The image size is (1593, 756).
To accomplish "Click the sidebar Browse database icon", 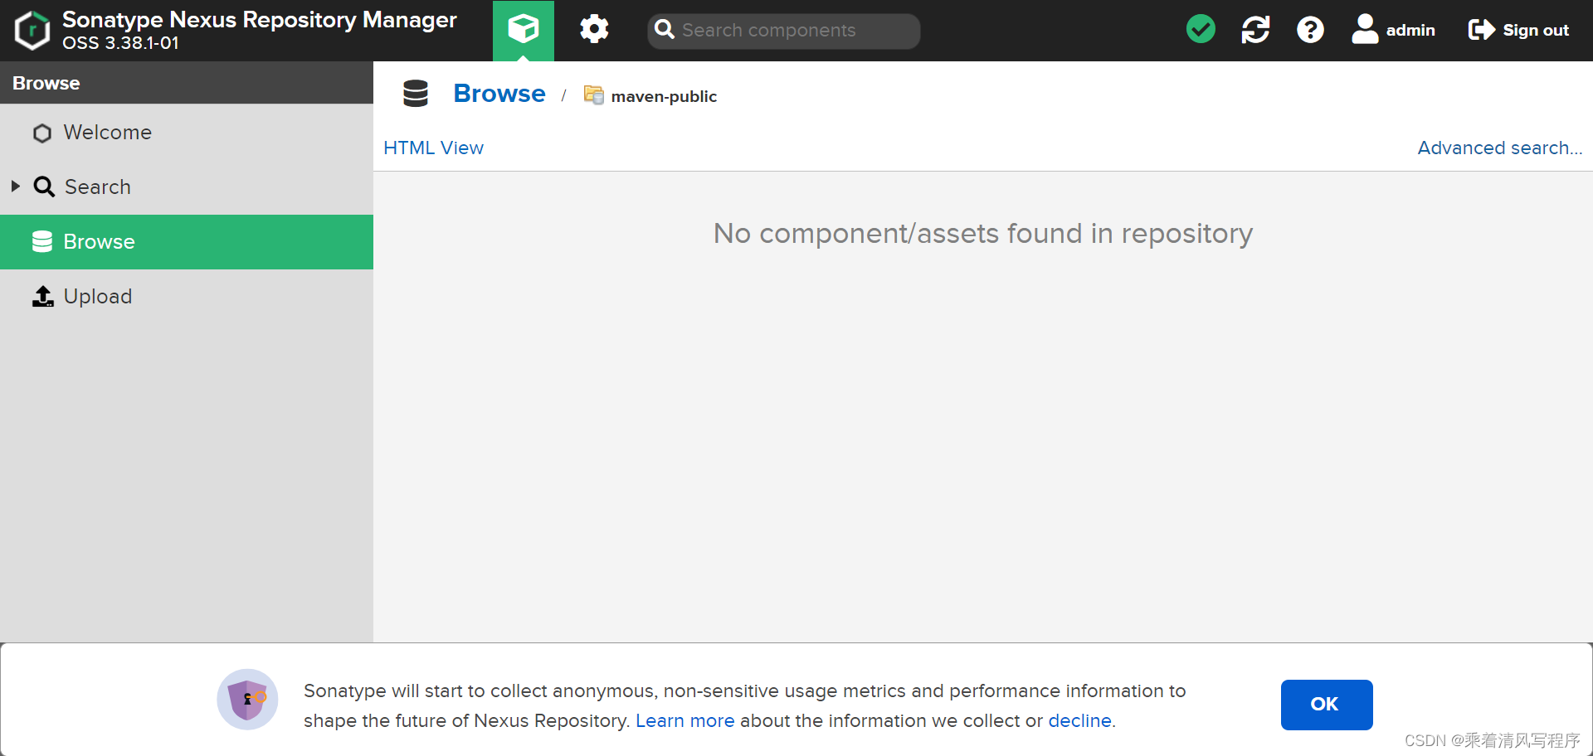I will [x=42, y=241].
